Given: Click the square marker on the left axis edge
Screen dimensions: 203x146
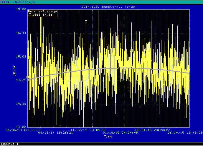Looking at the screenshot, I should 28,77.
